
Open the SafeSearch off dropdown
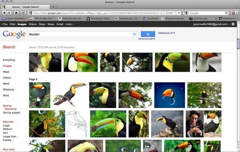pos(166,33)
